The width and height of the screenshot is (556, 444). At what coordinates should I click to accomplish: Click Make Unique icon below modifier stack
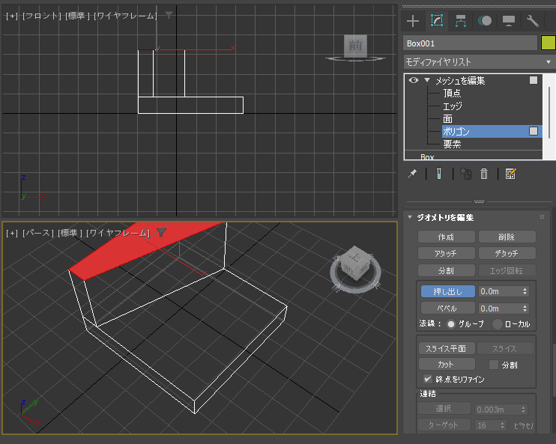[466, 174]
